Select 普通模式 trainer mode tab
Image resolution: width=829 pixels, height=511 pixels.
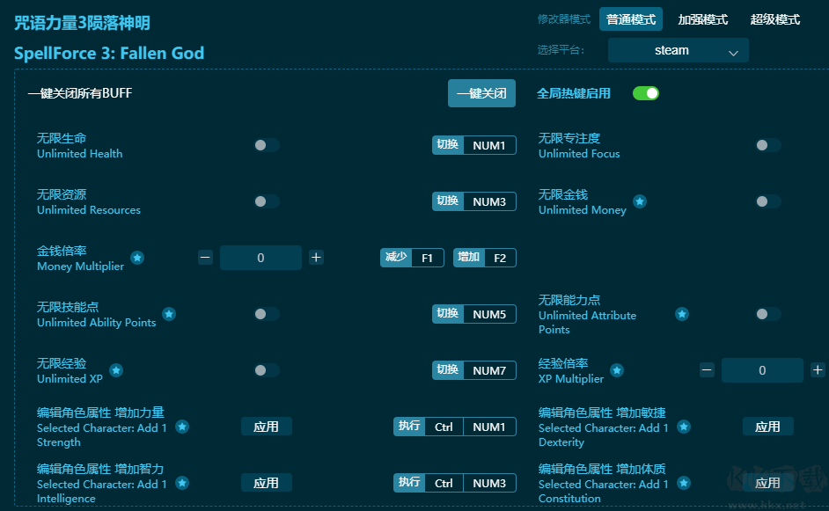[631, 19]
